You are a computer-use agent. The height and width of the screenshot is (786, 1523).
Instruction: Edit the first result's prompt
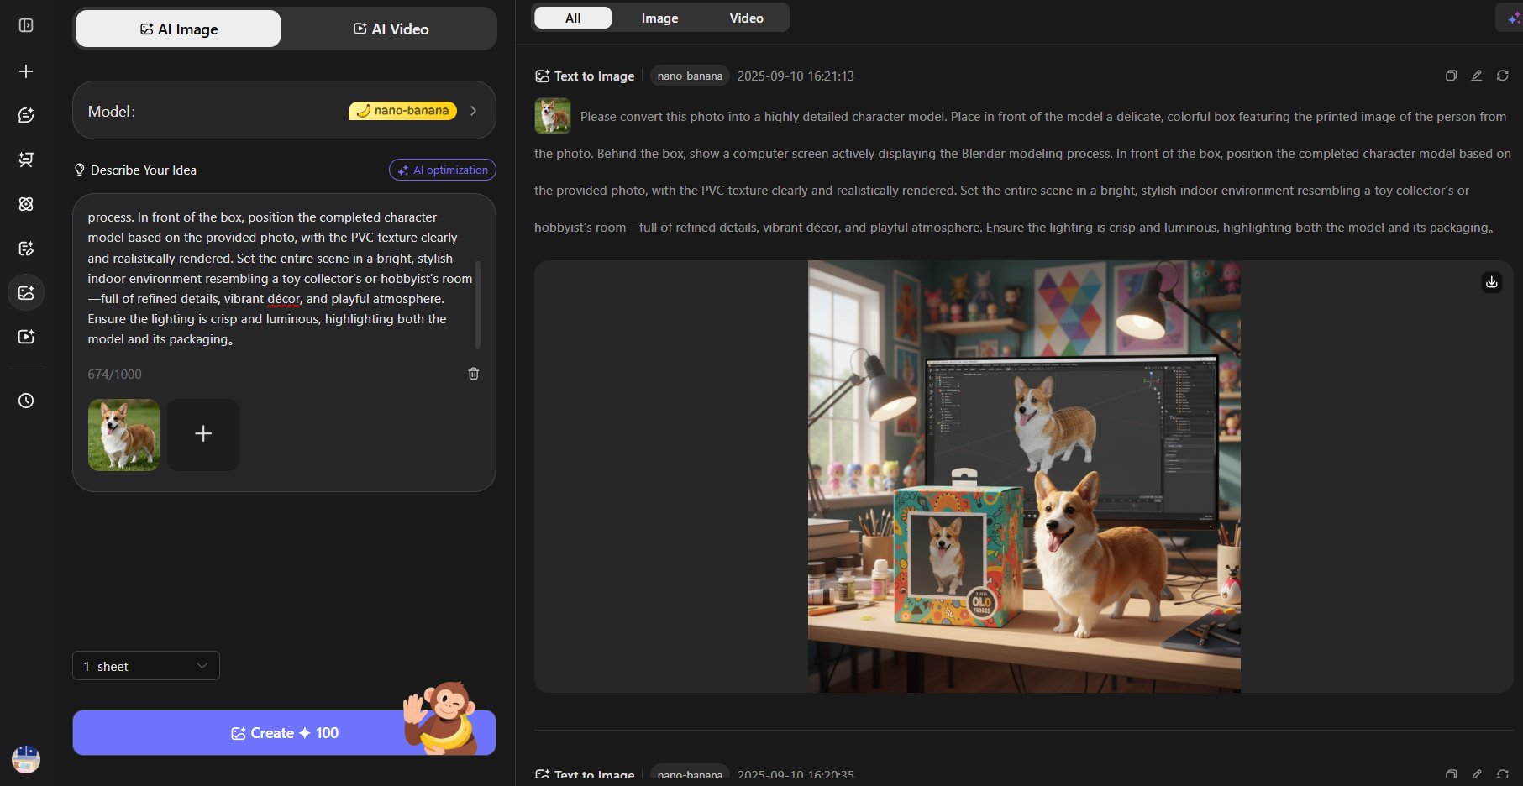coord(1477,76)
